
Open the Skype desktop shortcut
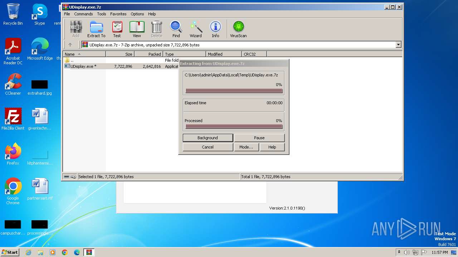39,14
